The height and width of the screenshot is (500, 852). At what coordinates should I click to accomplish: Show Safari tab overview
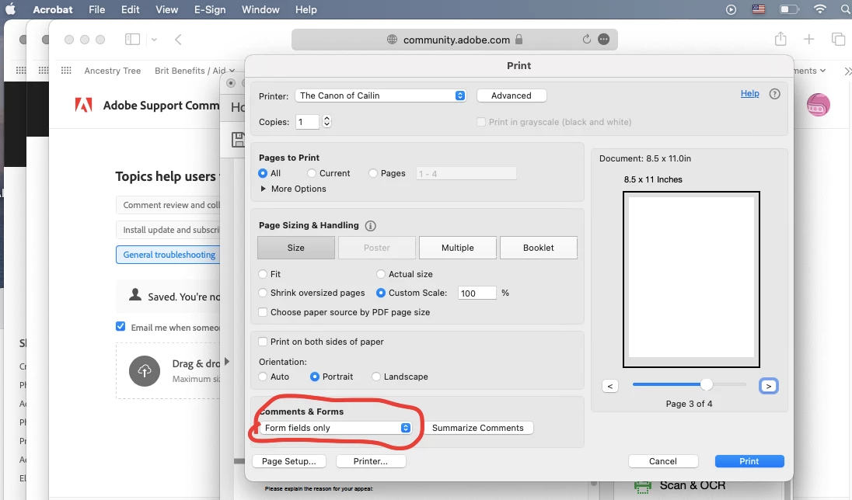pyautogui.click(x=838, y=39)
